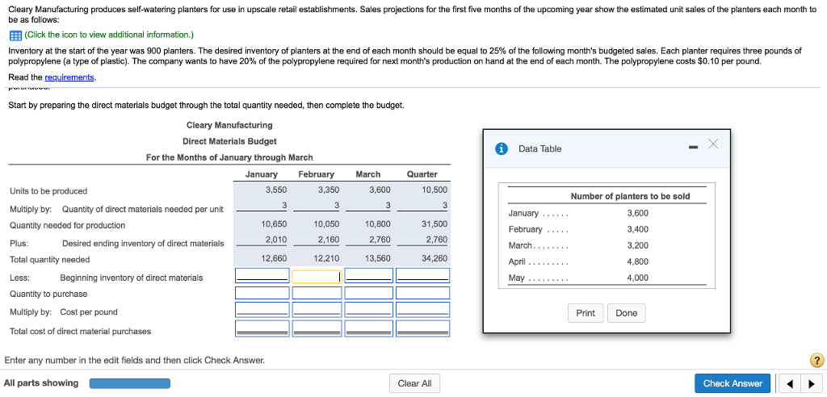Image resolution: width=827 pixels, height=397 pixels.
Task: Click the Done button
Action: (626, 313)
